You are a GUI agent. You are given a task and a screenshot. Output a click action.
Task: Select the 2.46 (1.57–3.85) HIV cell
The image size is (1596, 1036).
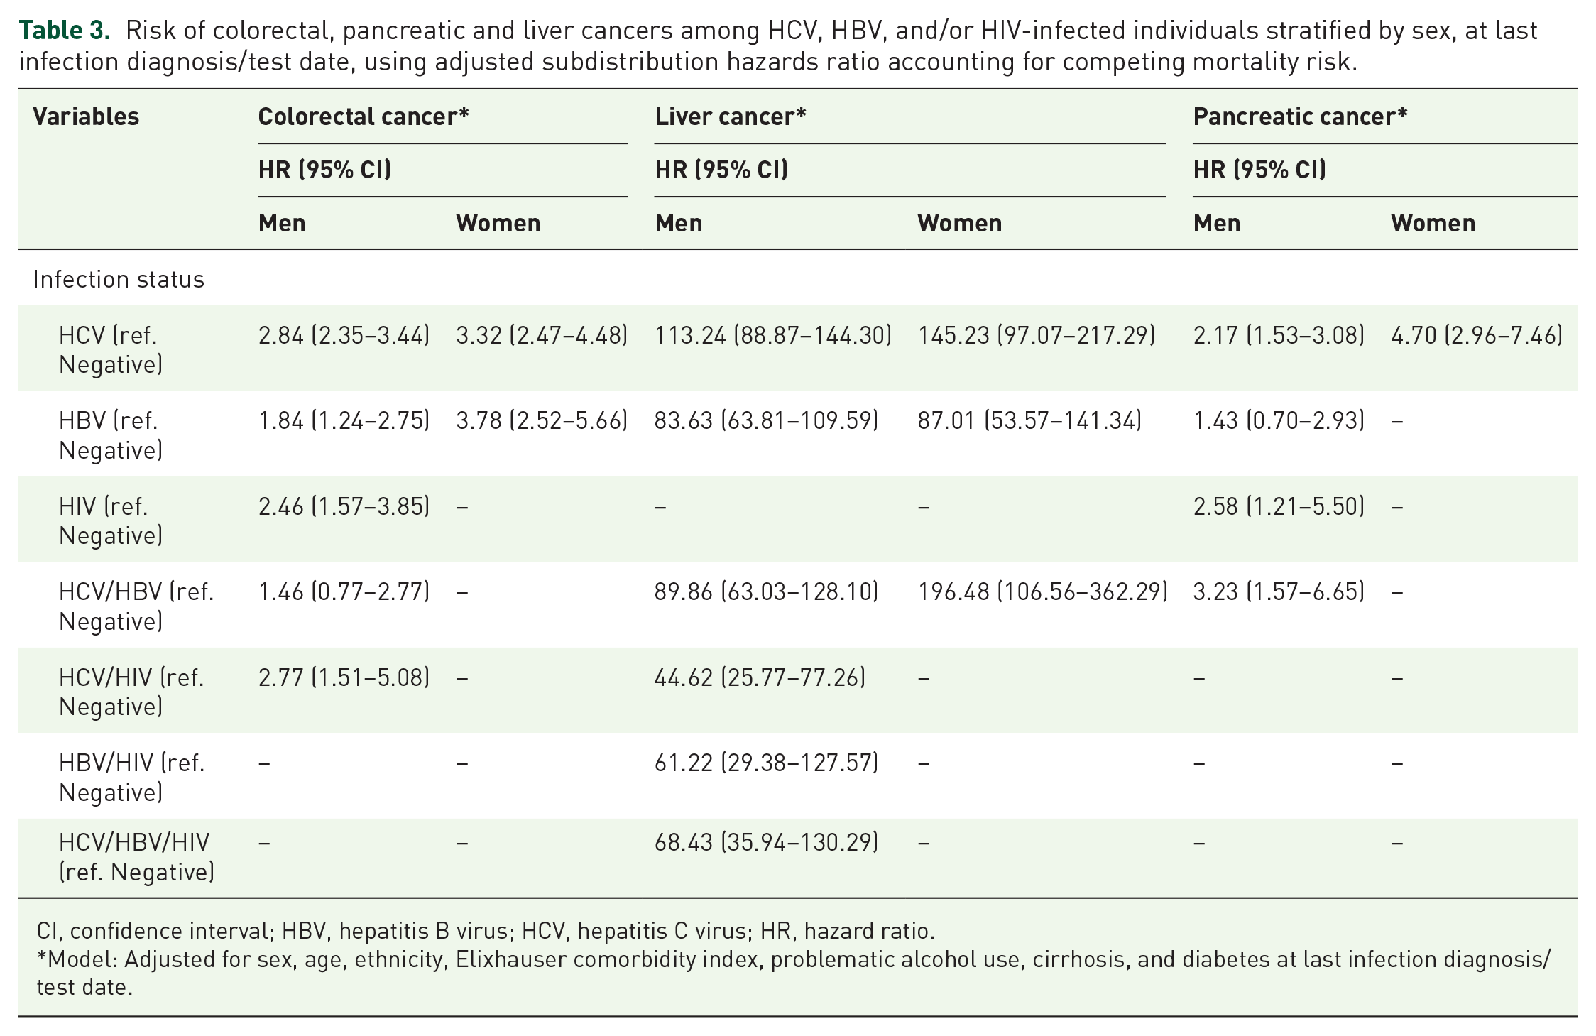click(x=344, y=506)
